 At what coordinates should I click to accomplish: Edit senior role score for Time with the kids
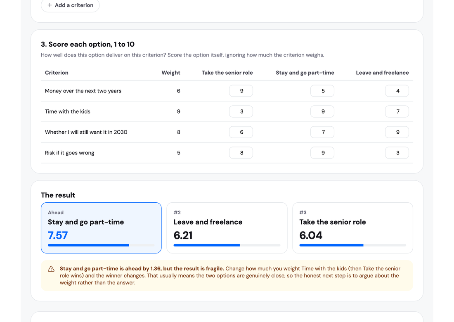pos(241,111)
